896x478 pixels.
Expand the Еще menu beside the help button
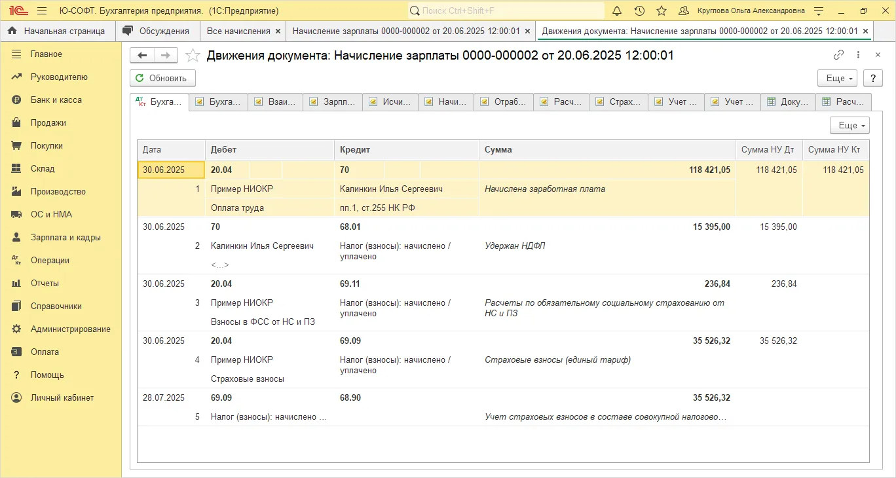point(838,78)
